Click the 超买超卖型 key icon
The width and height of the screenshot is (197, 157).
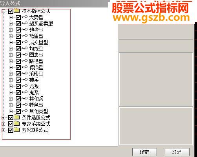pos(25,23)
